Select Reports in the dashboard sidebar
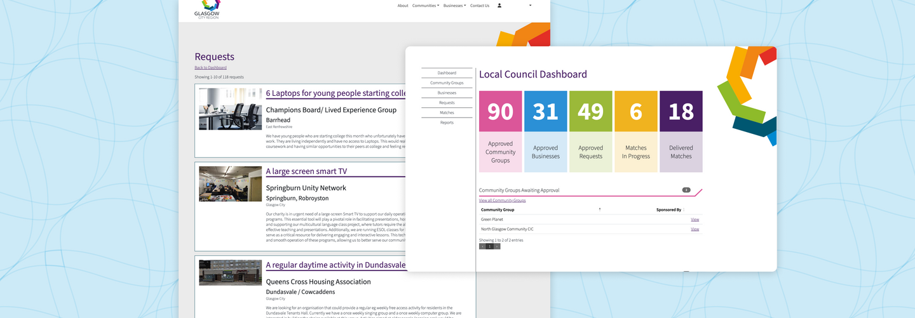This screenshot has height=318, width=915. tap(447, 123)
